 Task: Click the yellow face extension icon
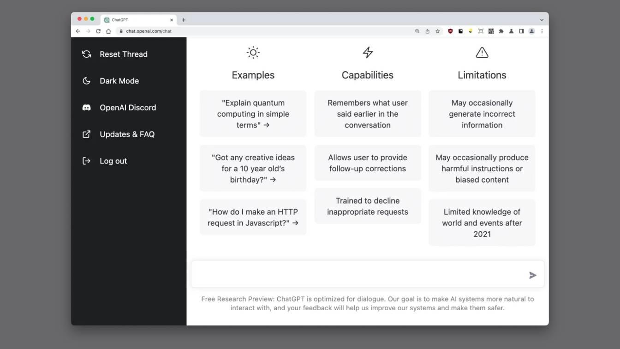[471, 31]
